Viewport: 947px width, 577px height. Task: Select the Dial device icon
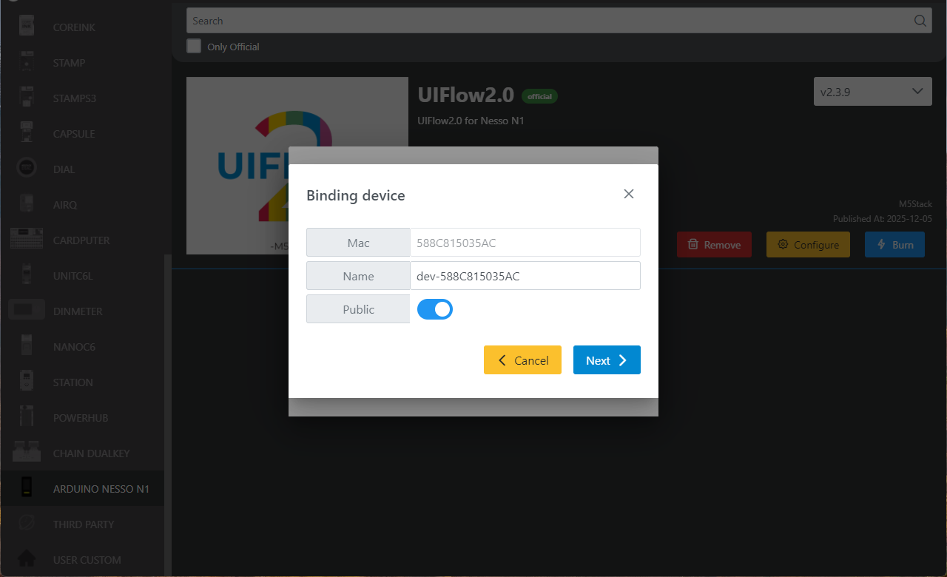tap(27, 169)
